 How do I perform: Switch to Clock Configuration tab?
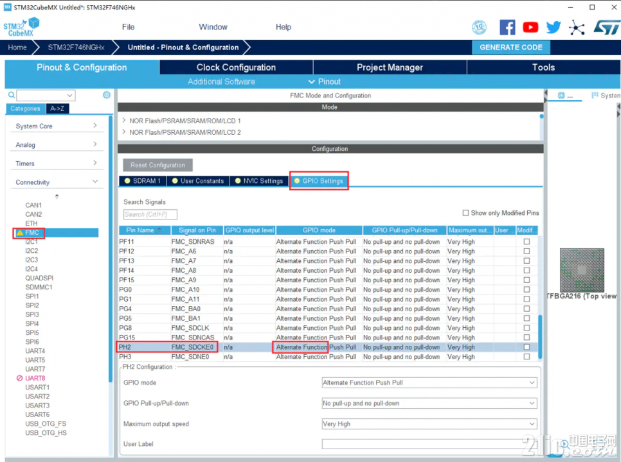pos(236,67)
